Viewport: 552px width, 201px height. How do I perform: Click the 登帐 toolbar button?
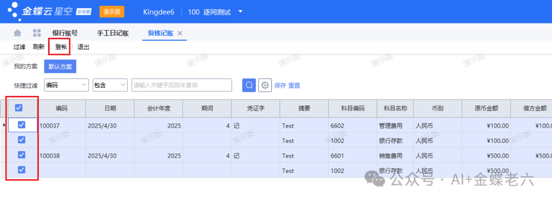(61, 47)
